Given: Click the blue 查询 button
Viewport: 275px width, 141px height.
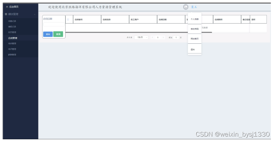Looking at the screenshot, I should pyautogui.click(x=48, y=34).
